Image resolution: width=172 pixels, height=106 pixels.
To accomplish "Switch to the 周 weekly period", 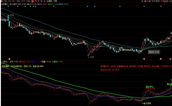I will coord(36,1).
